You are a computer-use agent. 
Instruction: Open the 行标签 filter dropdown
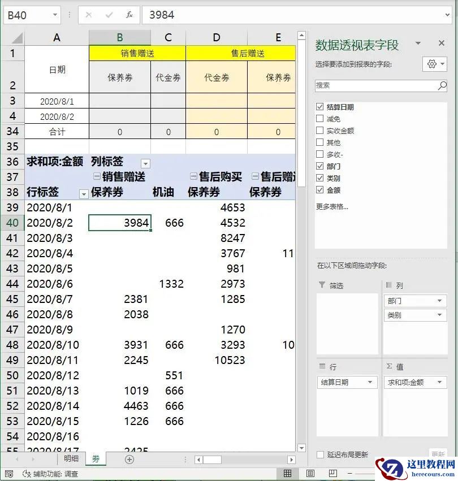(84, 194)
